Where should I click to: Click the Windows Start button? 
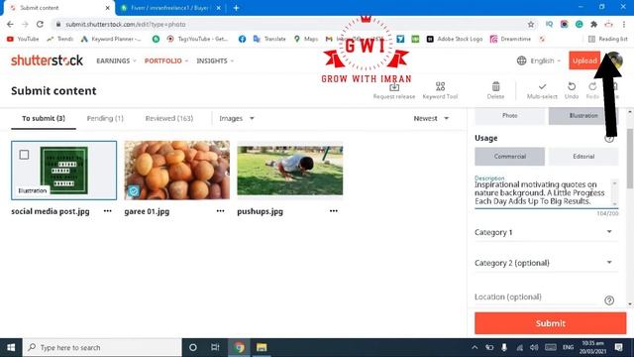[11, 347]
